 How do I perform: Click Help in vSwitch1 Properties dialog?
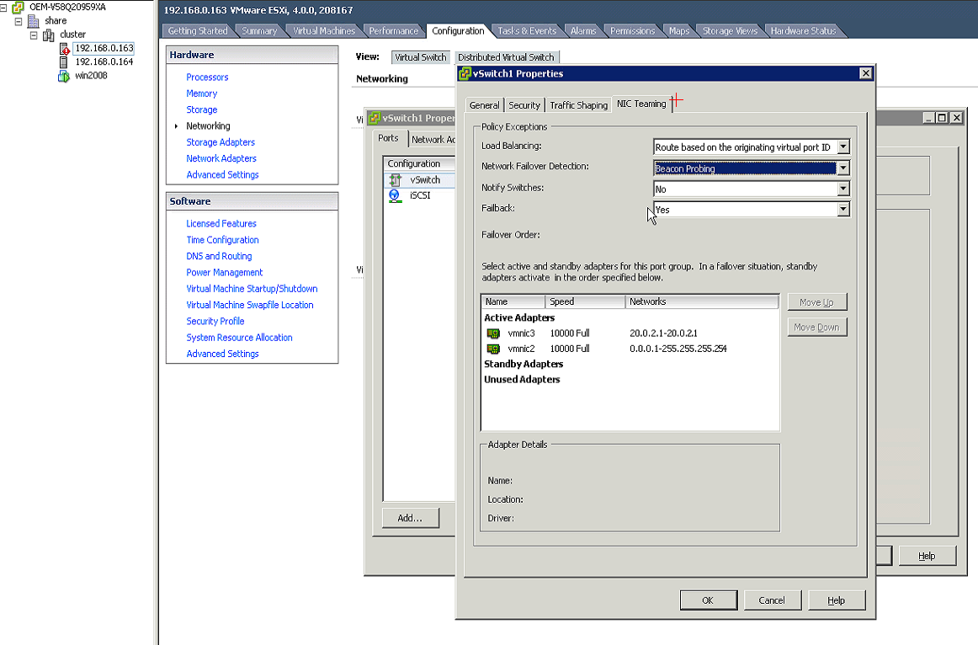pos(837,600)
